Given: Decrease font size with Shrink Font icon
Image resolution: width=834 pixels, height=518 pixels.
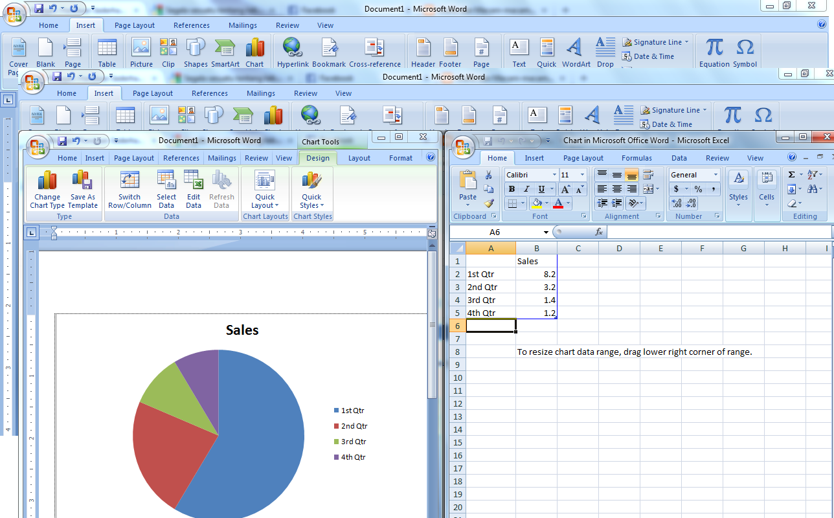Looking at the screenshot, I should [579, 189].
